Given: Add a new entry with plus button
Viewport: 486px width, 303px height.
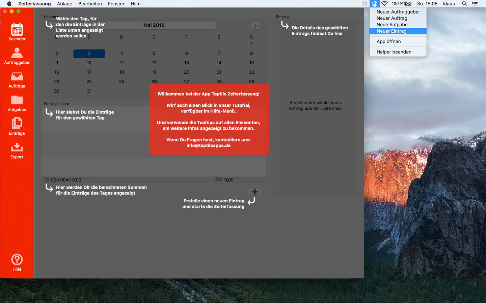Looking at the screenshot, I should [x=255, y=192].
